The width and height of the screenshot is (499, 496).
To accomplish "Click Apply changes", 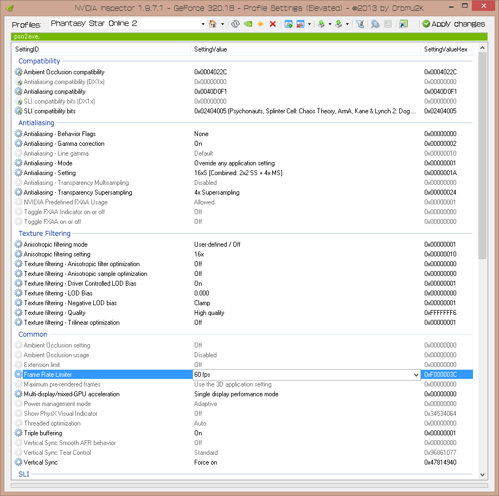I will [454, 24].
